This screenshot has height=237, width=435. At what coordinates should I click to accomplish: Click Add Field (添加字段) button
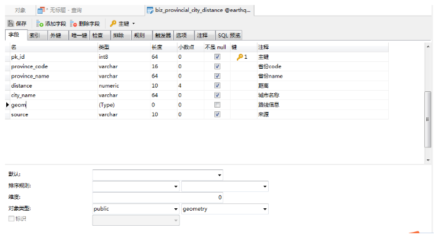click(51, 24)
